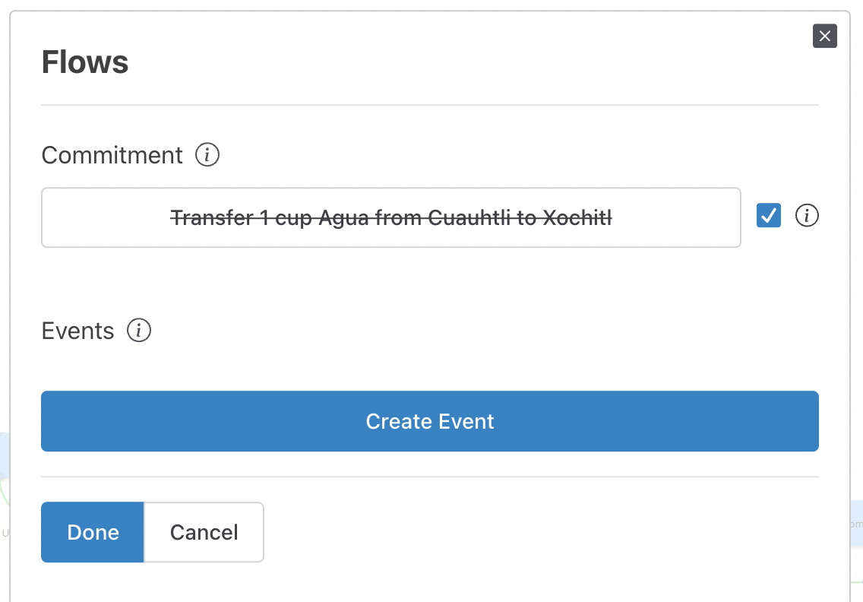This screenshot has height=602, width=863.
Task: Click the Flows dialog title
Action: [85, 62]
